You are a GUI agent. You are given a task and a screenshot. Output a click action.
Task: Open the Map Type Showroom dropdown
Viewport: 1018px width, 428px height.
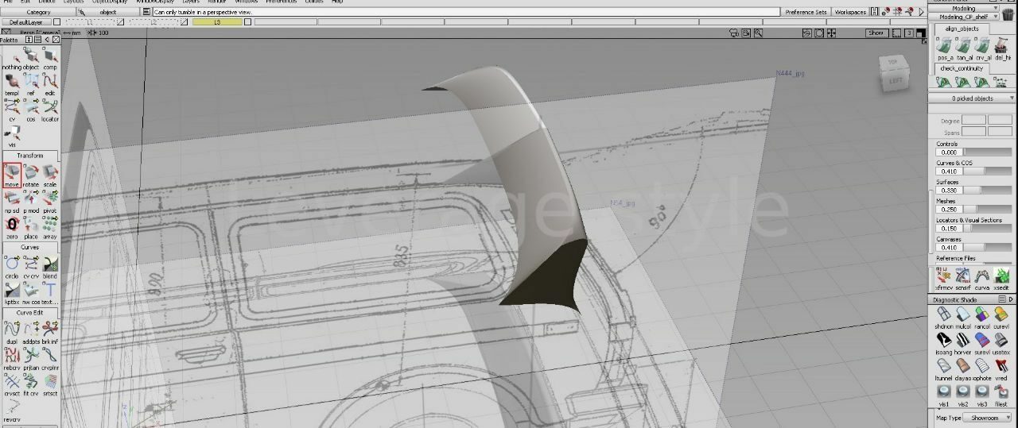(x=986, y=418)
